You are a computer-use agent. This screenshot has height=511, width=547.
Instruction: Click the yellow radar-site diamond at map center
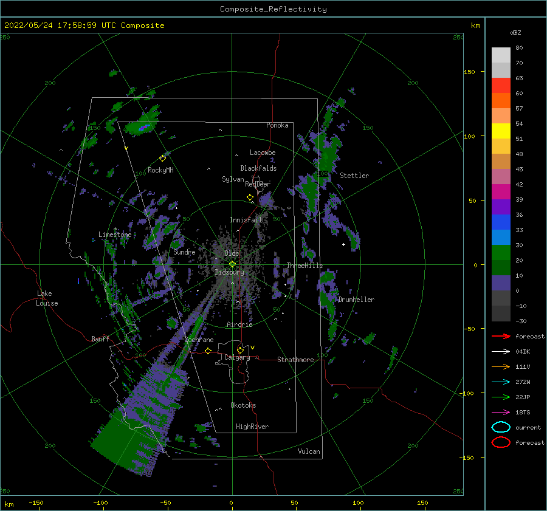(x=232, y=264)
